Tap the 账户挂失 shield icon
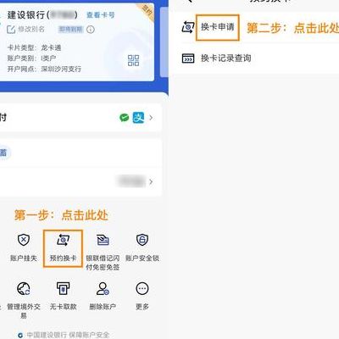Image resolution: width=339 pixels, height=339 pixels. 24,240
